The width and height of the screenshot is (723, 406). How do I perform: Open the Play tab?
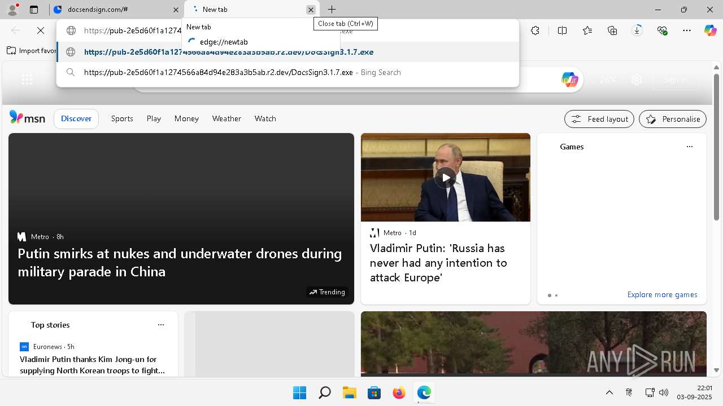[x=154, y=119]
